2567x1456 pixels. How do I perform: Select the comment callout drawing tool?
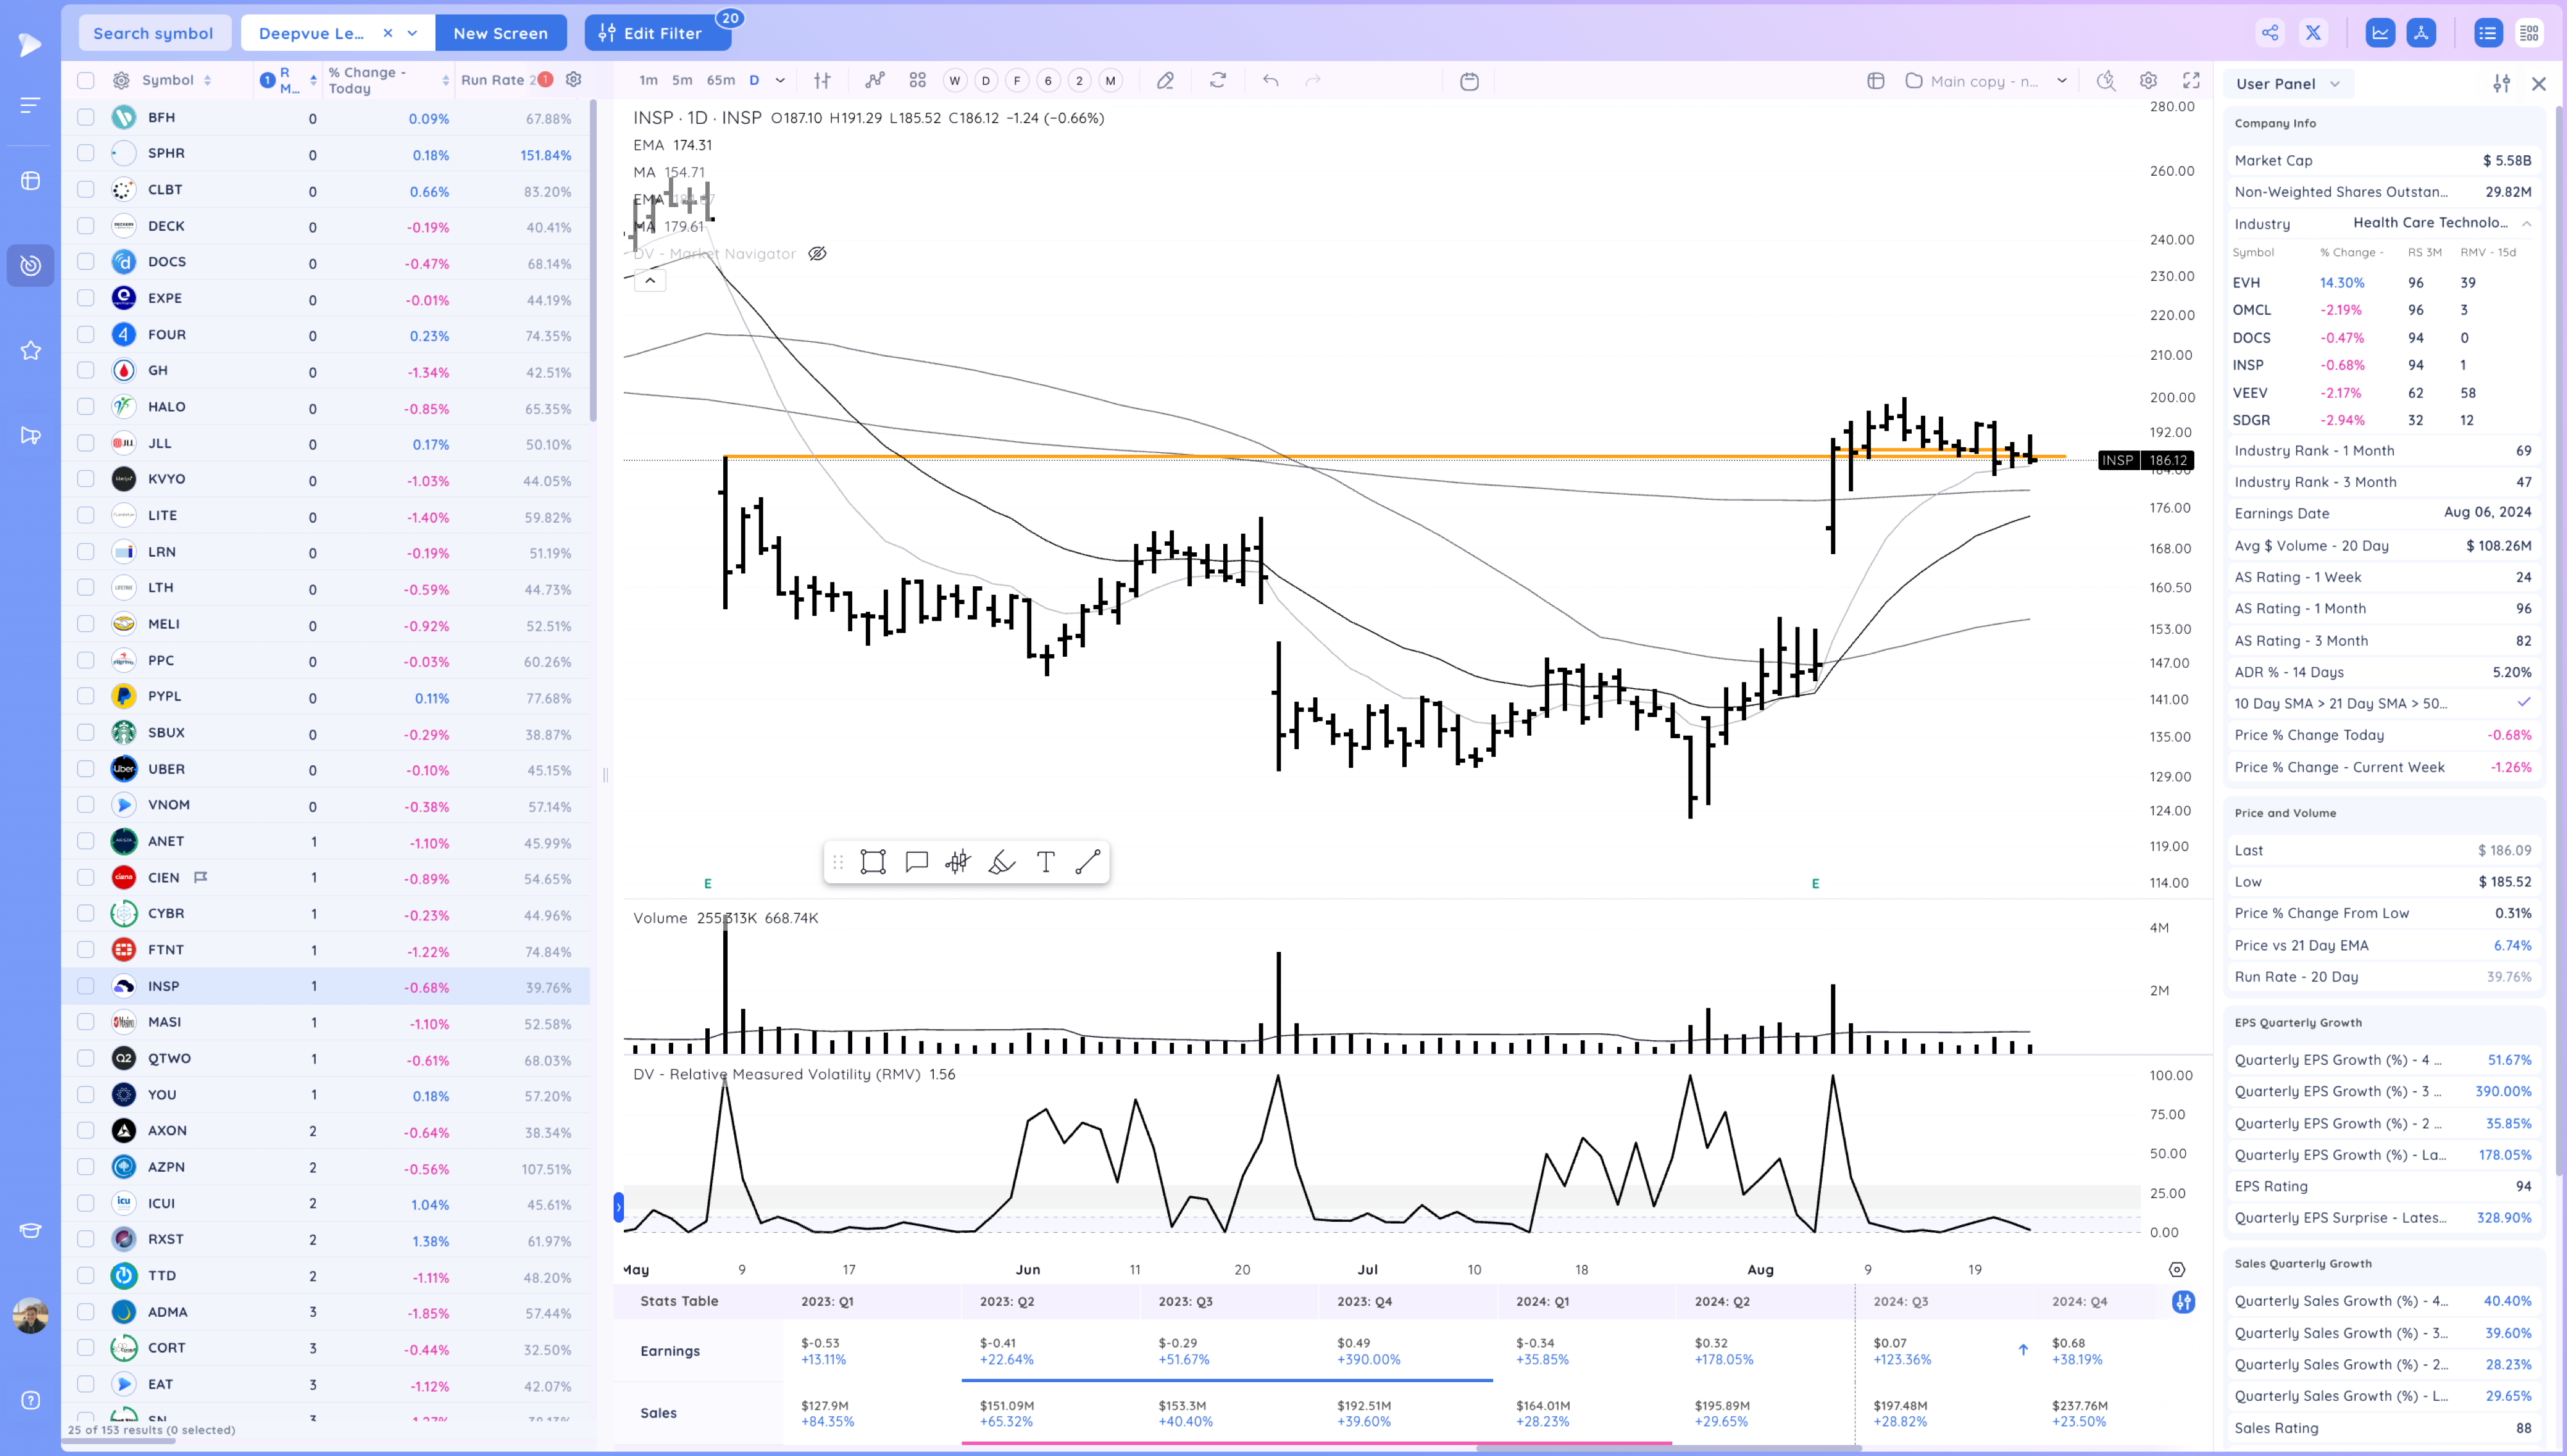(x=916, y=862)
